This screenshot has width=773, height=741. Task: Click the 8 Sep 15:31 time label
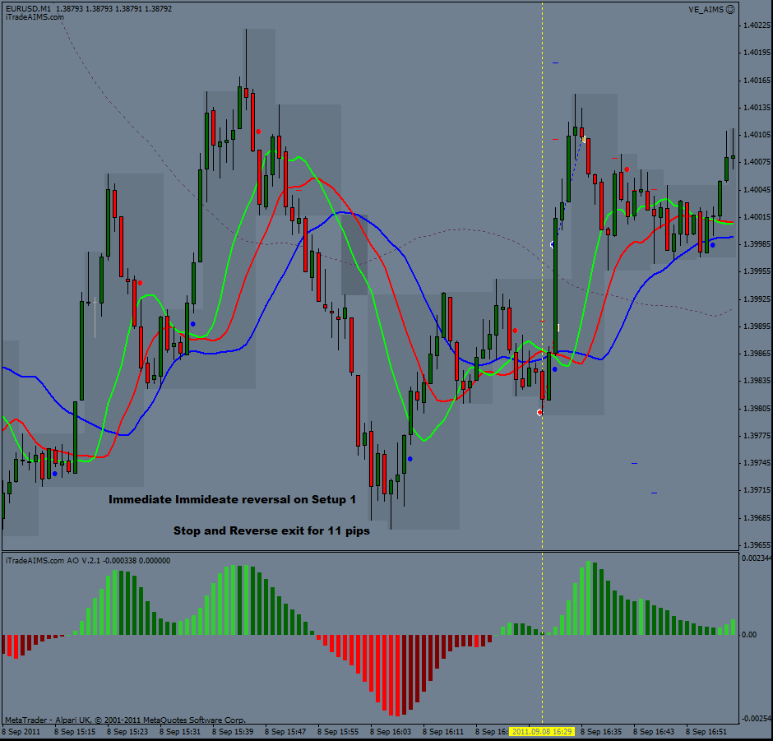(180, 732)
